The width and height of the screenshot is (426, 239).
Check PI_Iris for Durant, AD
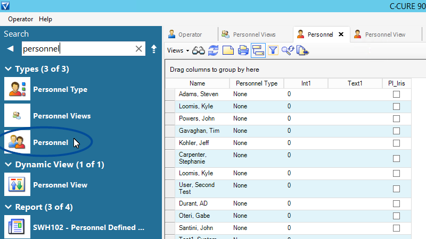click(396, 204)
